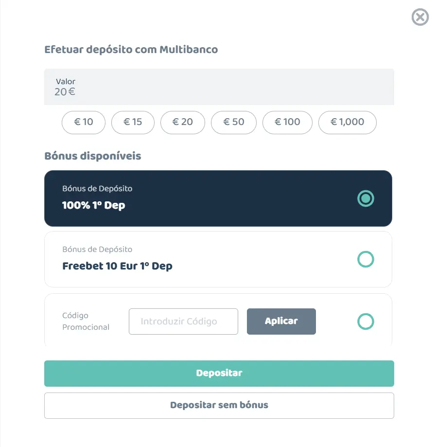Toggle the 100% 1º Dep radio button
The height and width of the screenshot is (447, 436).
366,198
